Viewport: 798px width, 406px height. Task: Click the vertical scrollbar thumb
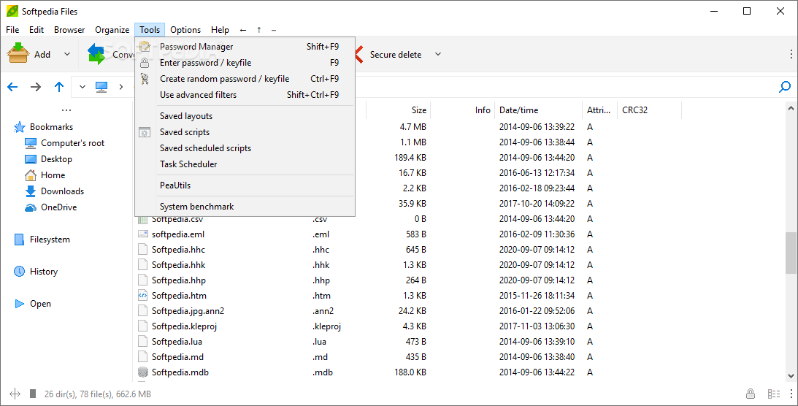tap(791, 253)
